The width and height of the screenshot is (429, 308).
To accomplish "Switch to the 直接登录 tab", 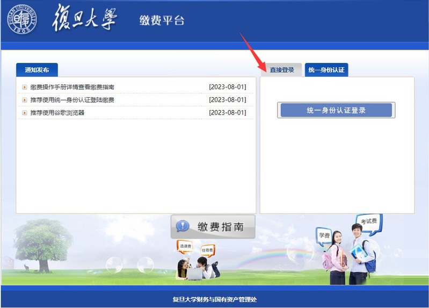I will coord(282,70).
